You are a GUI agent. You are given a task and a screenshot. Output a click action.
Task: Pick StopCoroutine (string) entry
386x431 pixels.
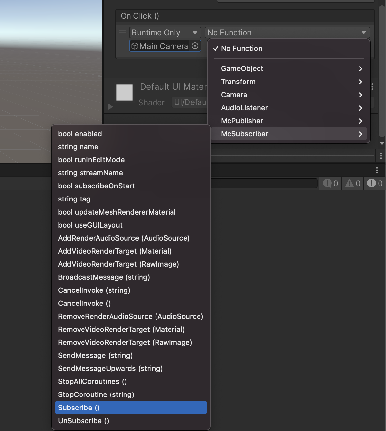tap(131, 394)
